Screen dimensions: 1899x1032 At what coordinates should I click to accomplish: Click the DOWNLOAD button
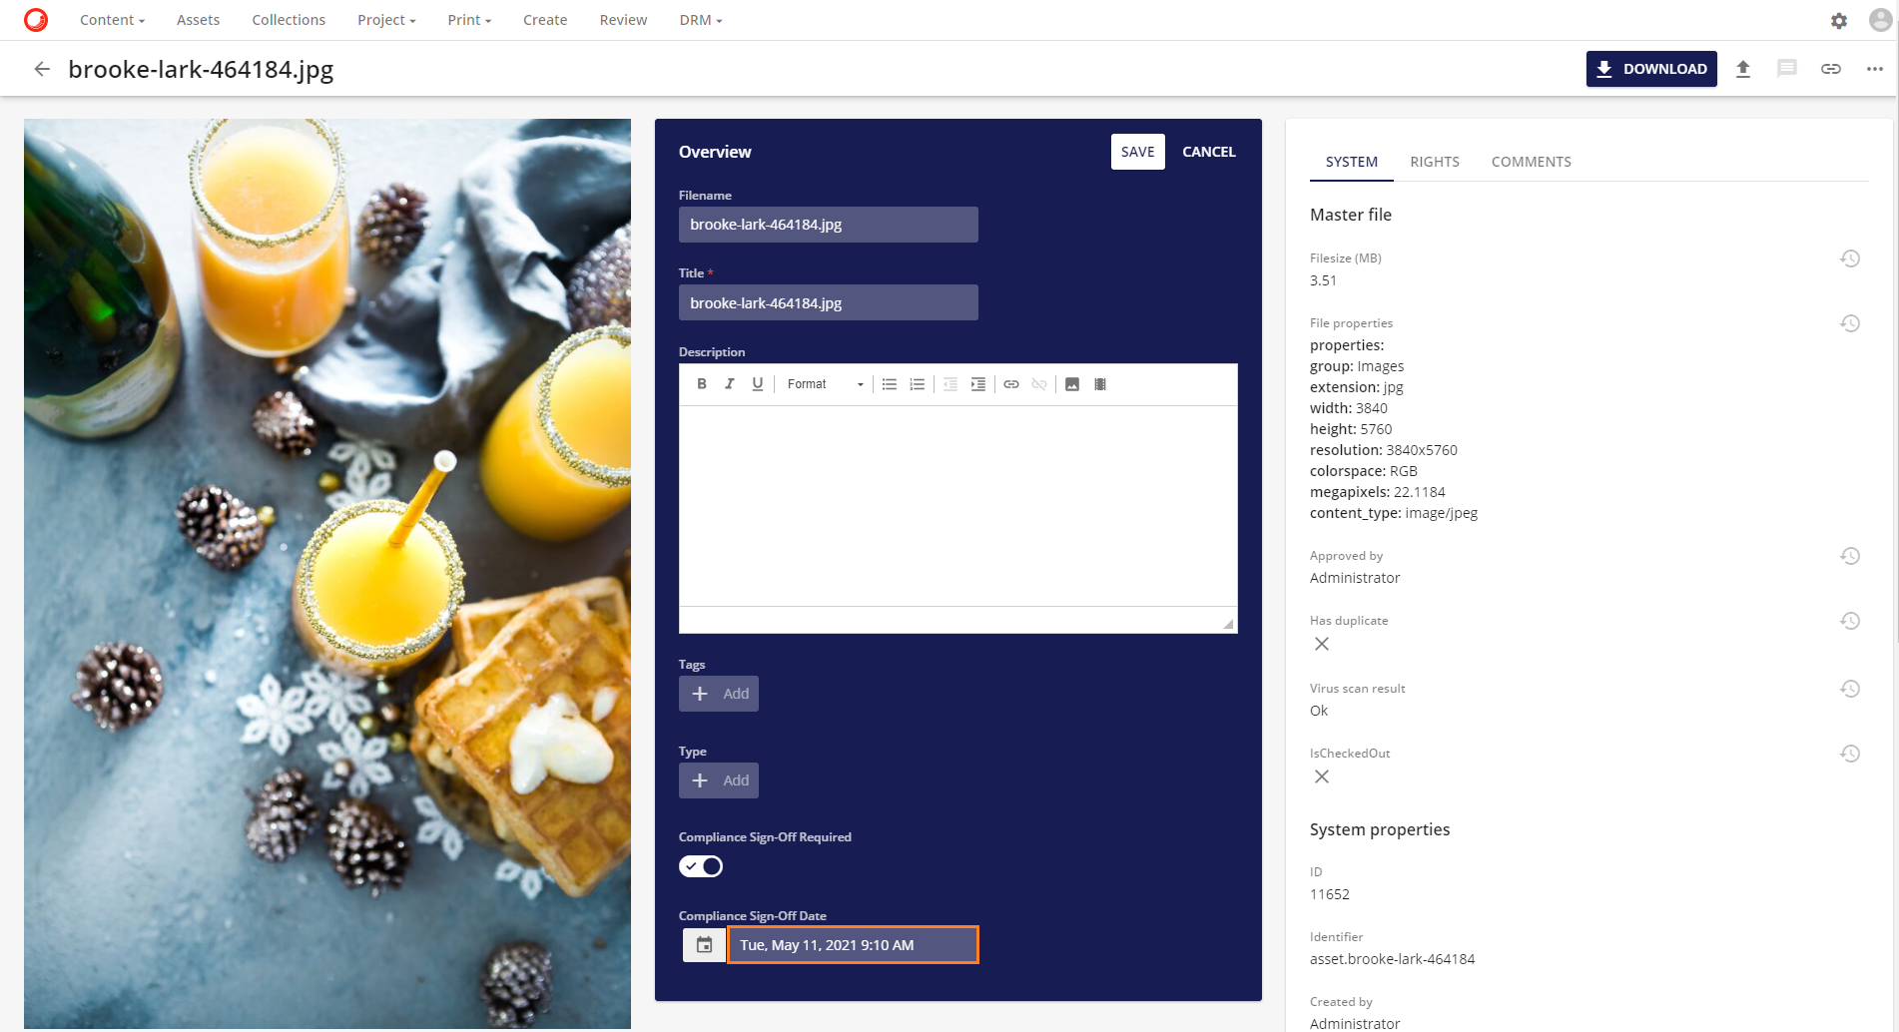(x=1651, y=69)
